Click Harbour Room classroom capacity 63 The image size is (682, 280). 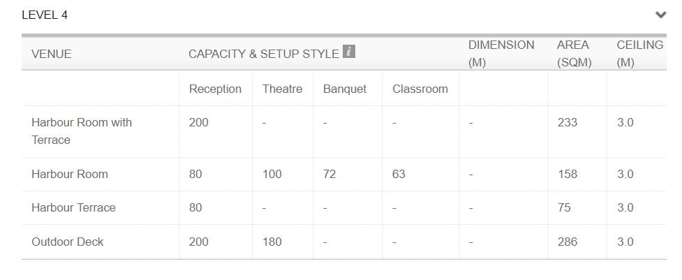pyautogui.click(x=399, y=175)
